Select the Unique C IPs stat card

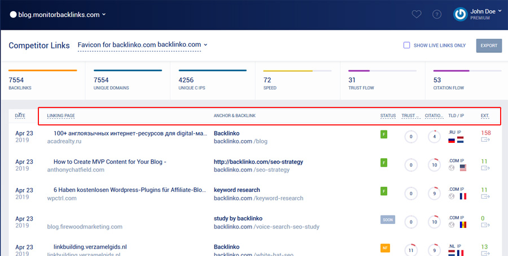213,80
